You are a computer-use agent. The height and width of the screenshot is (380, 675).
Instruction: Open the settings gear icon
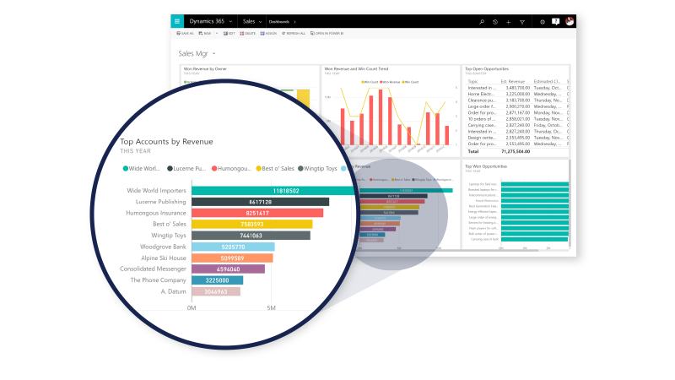click(x=543, y=22)
